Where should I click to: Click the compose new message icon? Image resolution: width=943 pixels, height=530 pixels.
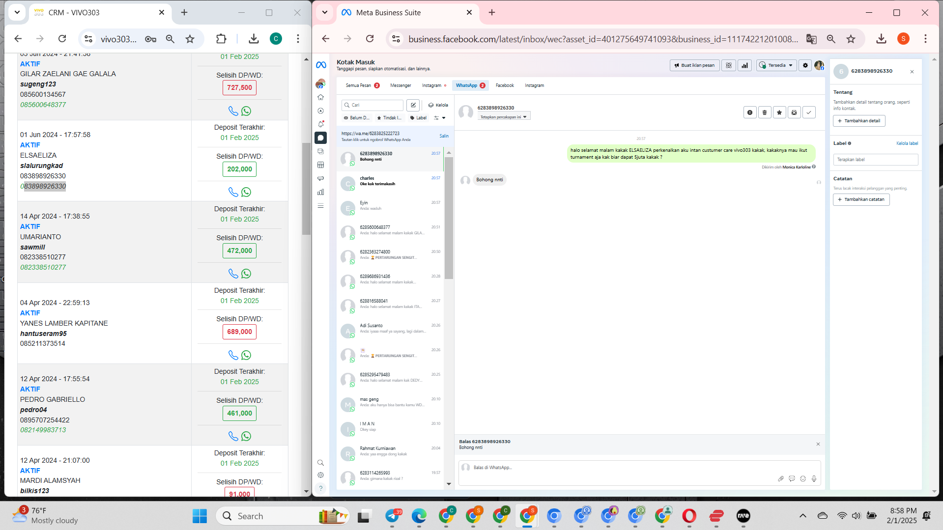[x=413, y=105]
